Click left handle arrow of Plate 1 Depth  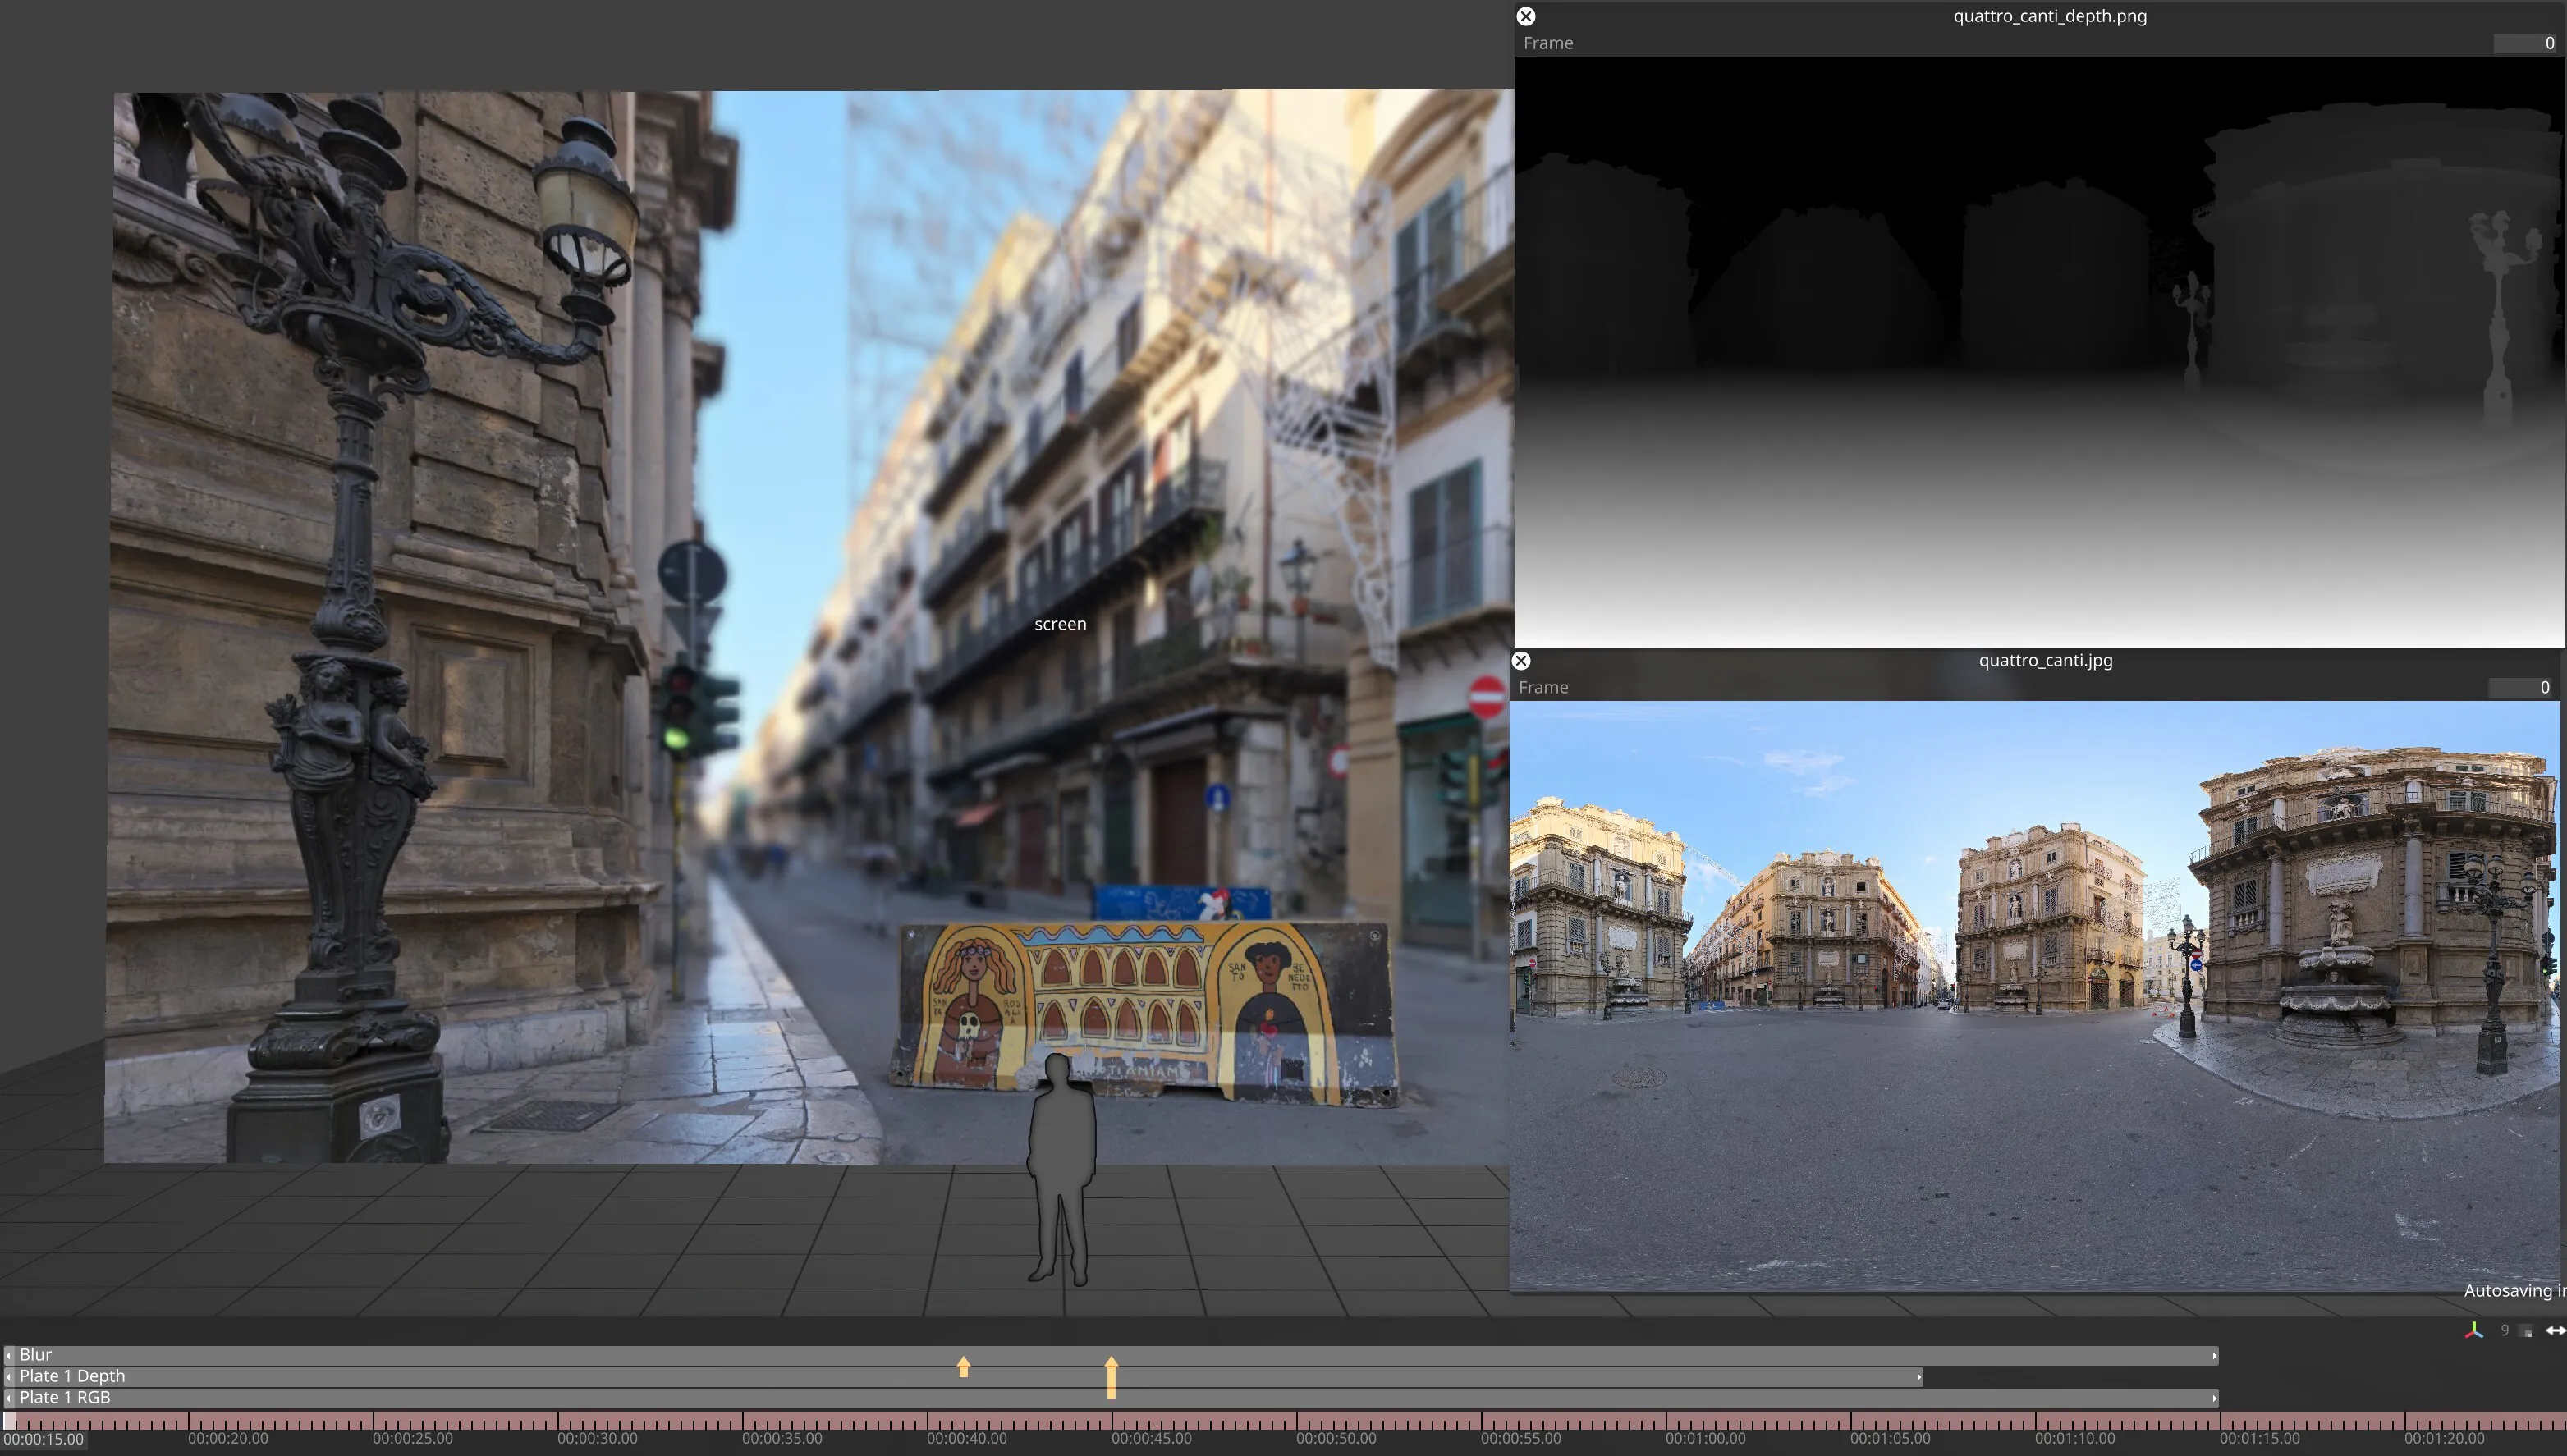[9, 1377]
